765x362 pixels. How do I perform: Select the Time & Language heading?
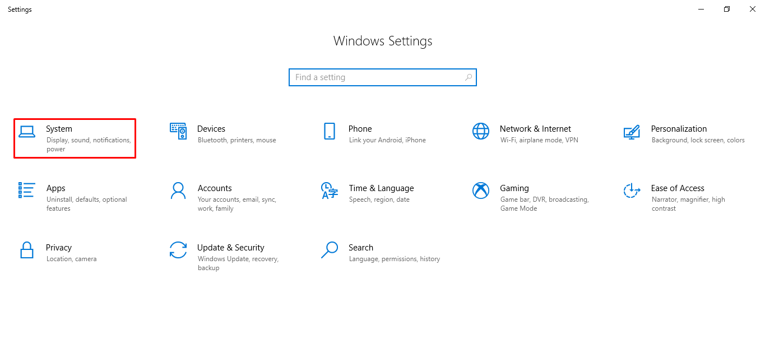(381, 188)
